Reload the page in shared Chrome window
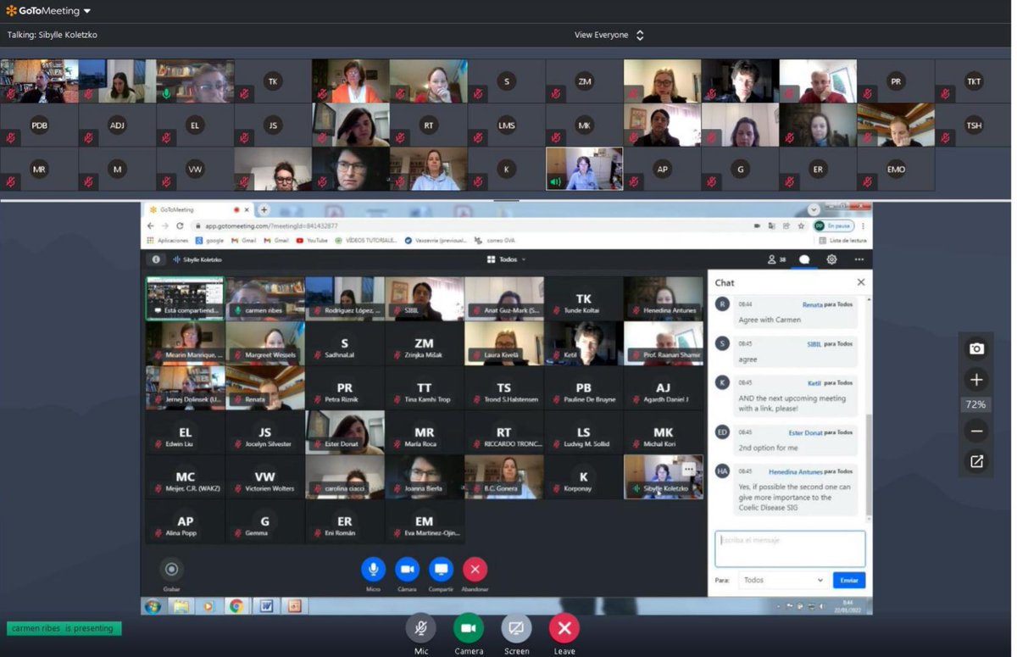Viewport: 1017px width, 657px height. coord(180,225)
